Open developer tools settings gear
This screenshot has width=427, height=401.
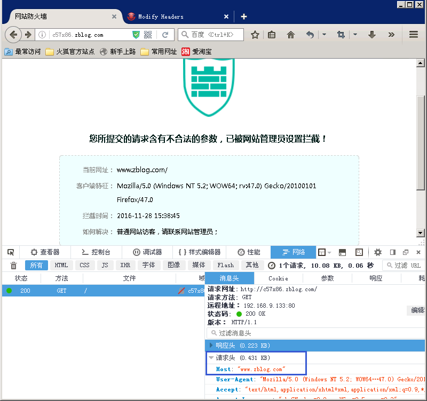(378, 252)
